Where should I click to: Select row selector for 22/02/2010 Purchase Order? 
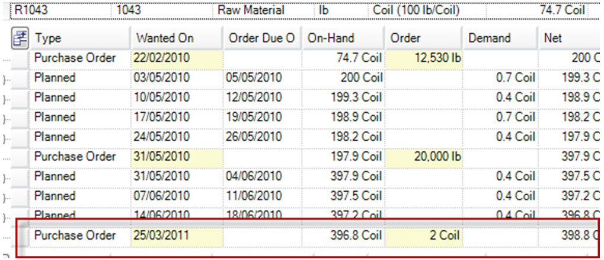[x=21, y=58]
